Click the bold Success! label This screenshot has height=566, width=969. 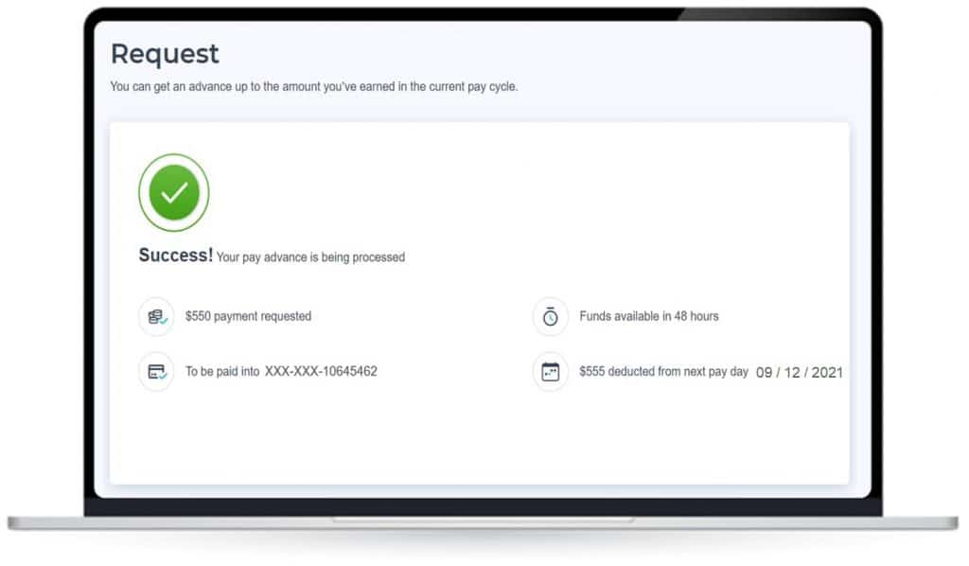coord(176,256)
